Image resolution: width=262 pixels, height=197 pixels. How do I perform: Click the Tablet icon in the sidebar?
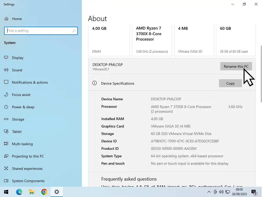(6, 132)
